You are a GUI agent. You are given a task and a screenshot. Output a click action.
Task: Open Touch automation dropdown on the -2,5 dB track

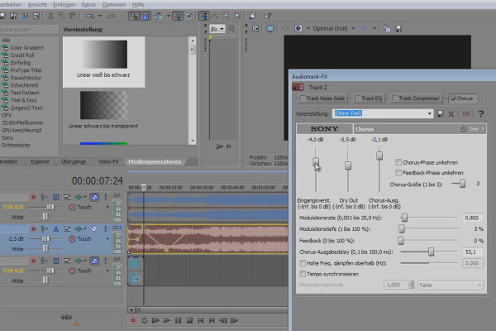coord(107,239)
